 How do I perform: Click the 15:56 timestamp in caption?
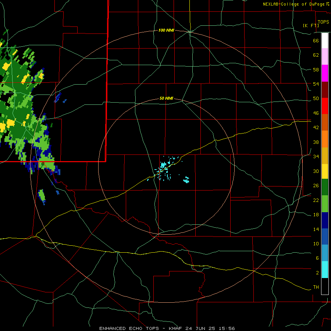click(227, 328)
